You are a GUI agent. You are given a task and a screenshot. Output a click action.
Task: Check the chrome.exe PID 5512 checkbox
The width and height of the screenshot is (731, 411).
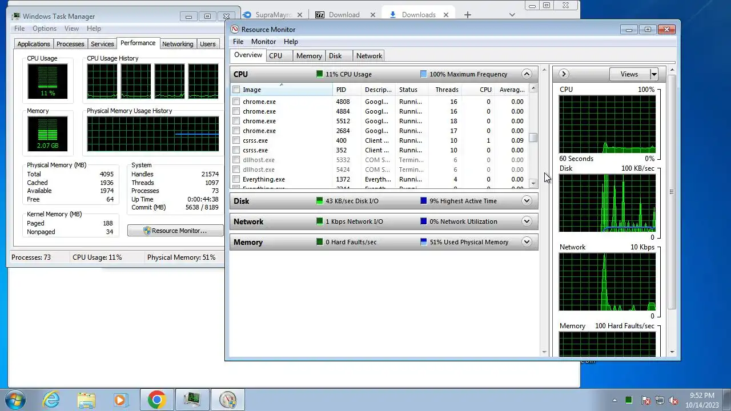coord(236,121)
